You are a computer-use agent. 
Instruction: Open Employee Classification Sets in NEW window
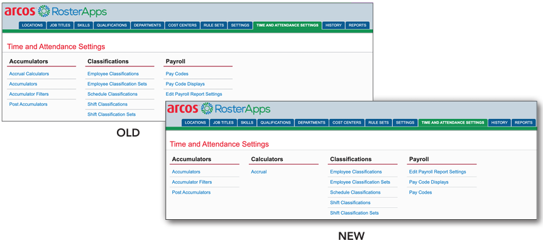tap(360, 182)
